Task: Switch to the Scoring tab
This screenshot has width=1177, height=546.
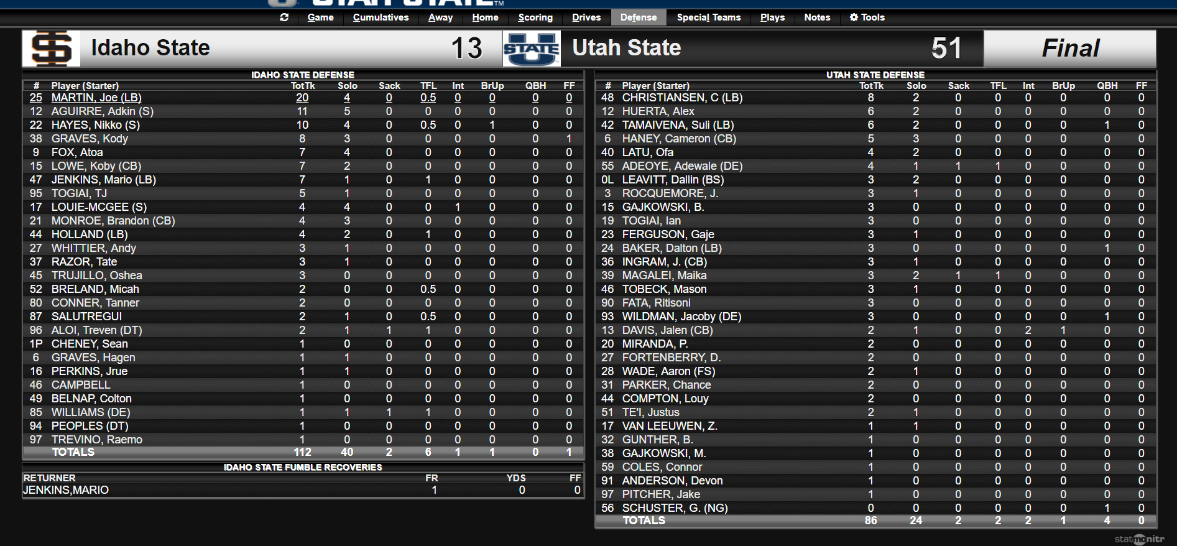Action: [x=535, y=17]
